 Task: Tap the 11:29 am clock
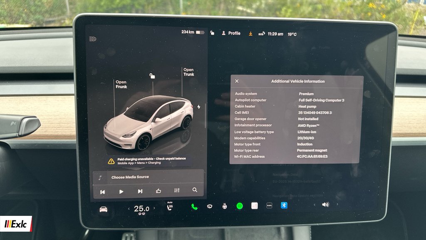(275, 34)
